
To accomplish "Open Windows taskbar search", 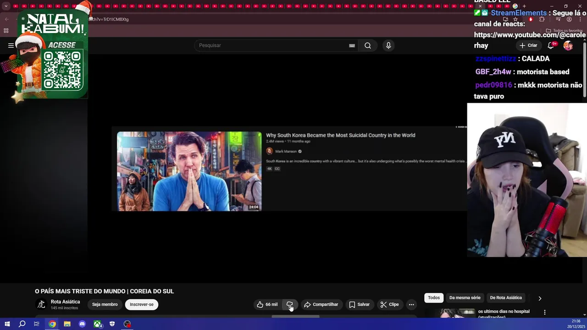I will [22, 324].
